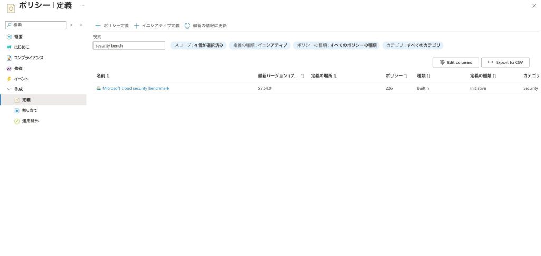Viewport: 541px width, 256px height.
Task: Open Microsoft cloud security benchmark link
Action: pos(136,88)
